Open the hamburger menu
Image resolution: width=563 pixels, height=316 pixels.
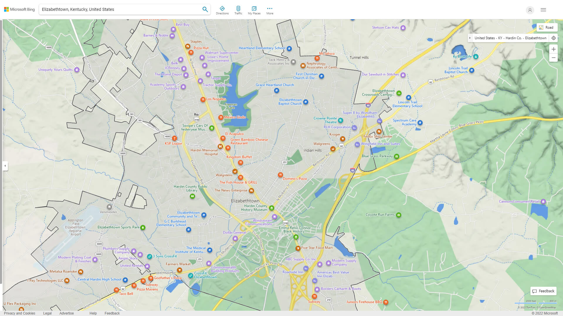coord(543,10)
